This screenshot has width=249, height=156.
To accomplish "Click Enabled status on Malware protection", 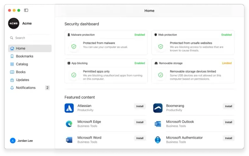I will click(139, 34).
